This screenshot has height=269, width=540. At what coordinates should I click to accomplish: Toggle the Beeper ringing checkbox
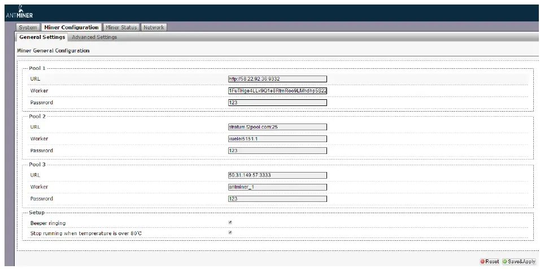click(230, 222)
